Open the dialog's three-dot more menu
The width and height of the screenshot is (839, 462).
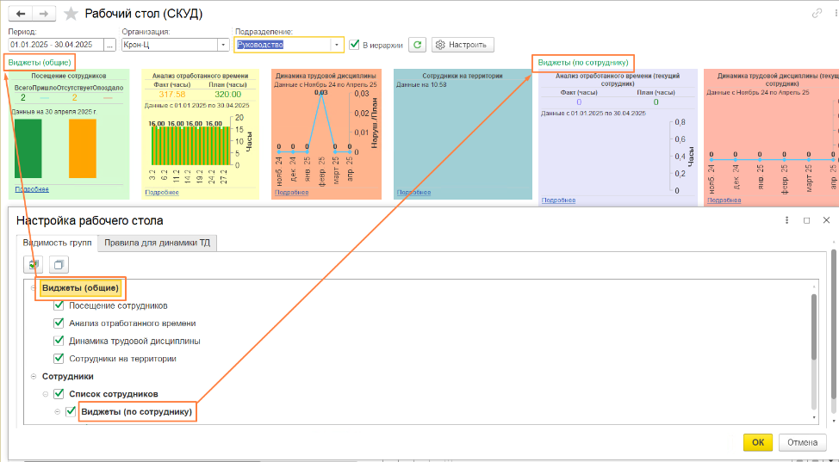click(x=787, y=220)
